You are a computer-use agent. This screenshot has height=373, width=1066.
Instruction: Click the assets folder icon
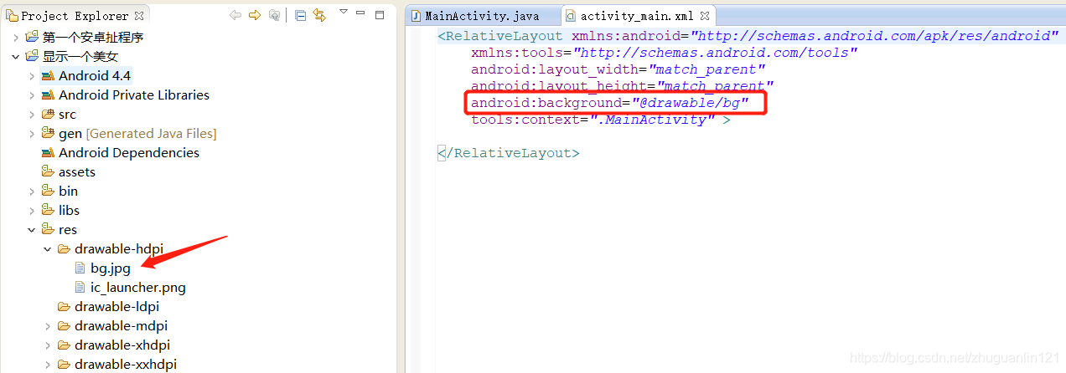coord(48,171)
